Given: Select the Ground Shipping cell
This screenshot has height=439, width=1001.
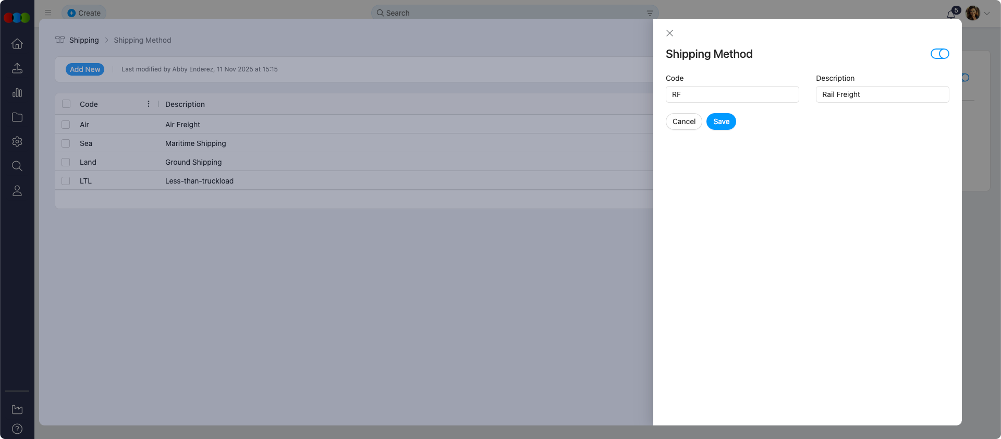Looking at the screenshot, I should tap(193, 162).
